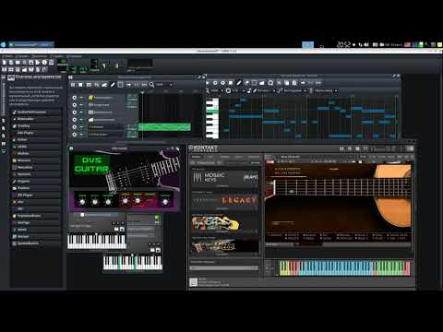The height and width of the screenshot is (332, 443).
Task: Play the pattern in the Piano Roll
Action: coord(208,83)
